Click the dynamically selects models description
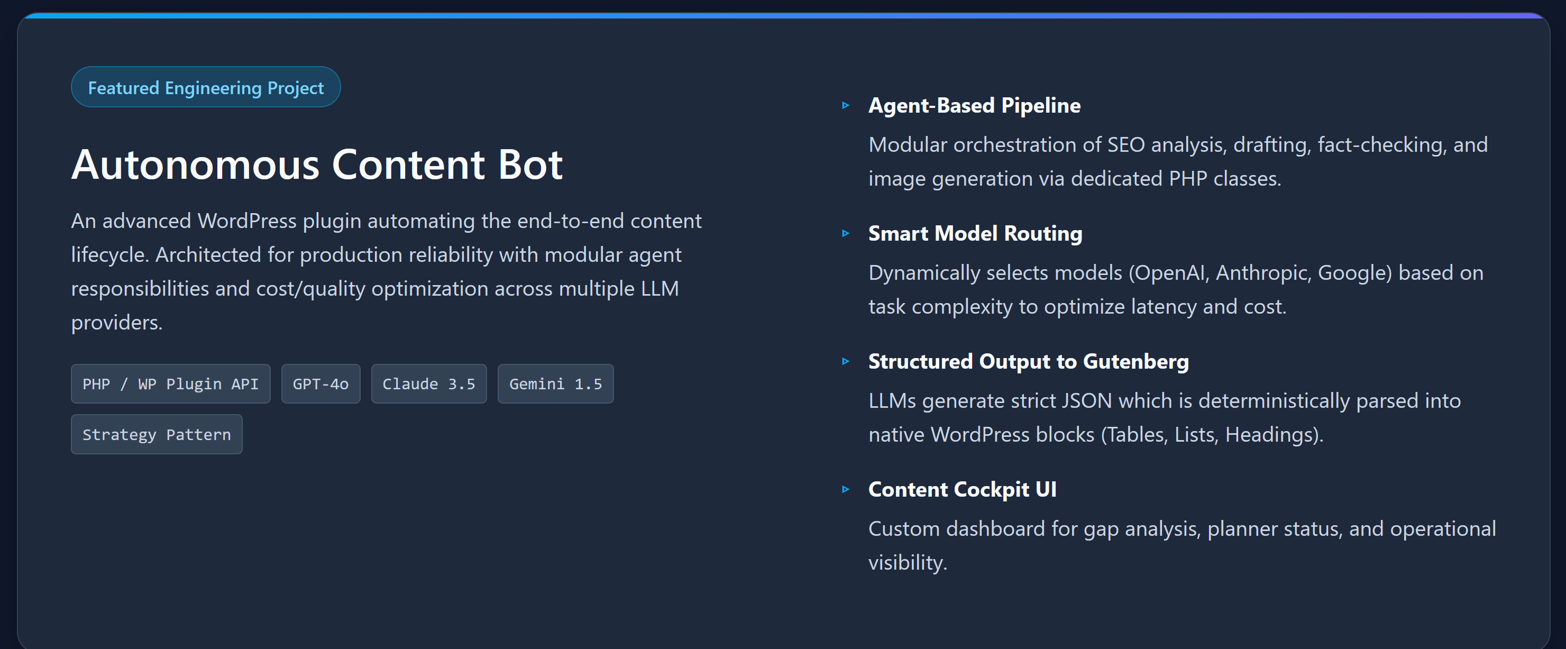 [x=1175, y=289]
